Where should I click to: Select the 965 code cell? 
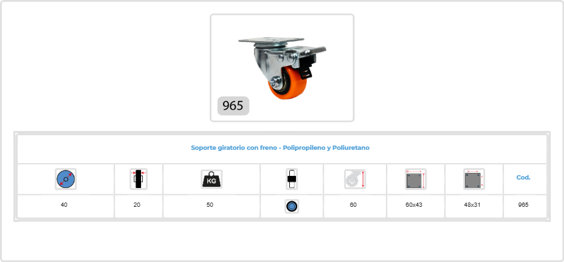(x=524, y=206)
